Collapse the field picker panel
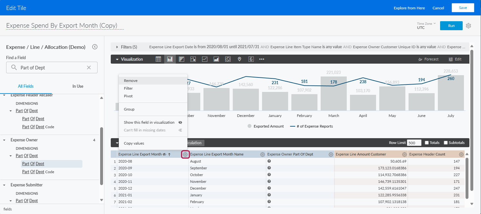The image size is (481, 214). [95, 47]
